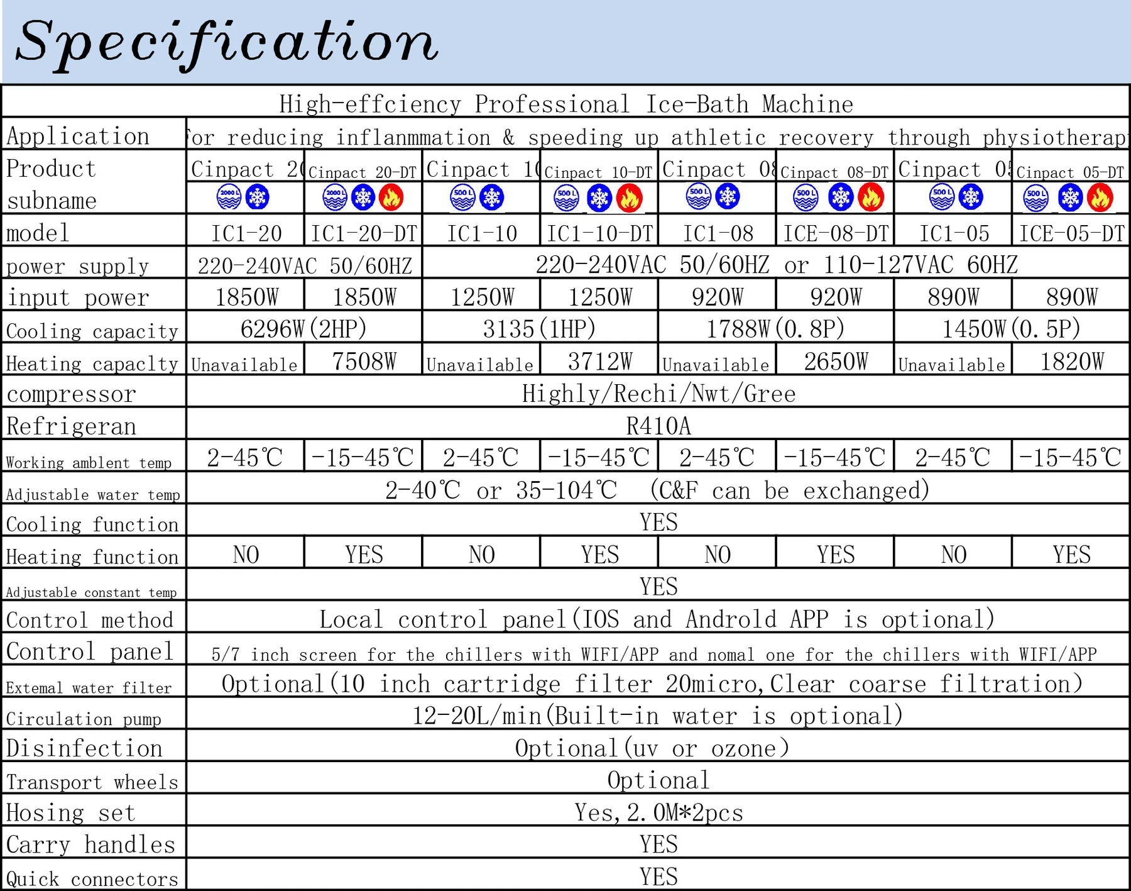Click the snowflake icon under Cinpact 08

[x=728, y=197]
